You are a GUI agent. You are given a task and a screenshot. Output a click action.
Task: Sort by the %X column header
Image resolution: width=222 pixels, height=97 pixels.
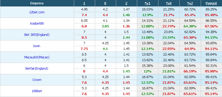tap(169, 3)
